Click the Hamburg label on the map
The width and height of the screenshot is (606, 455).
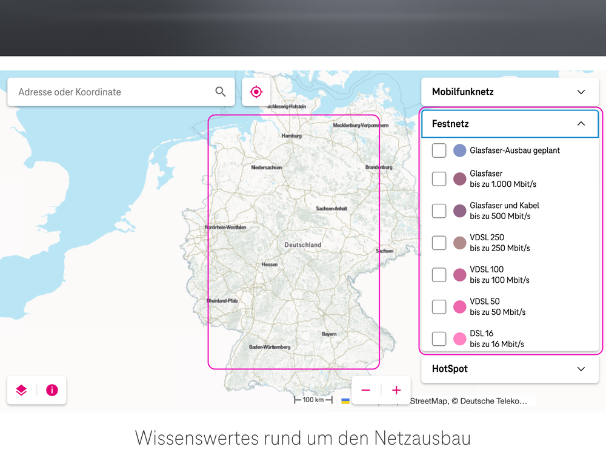pos(291,136)
